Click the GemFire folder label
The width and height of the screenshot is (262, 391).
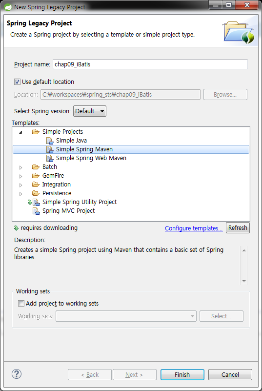(x=53, y=176)
